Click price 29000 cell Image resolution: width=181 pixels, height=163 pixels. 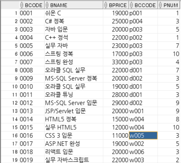[x=116, y=103]
